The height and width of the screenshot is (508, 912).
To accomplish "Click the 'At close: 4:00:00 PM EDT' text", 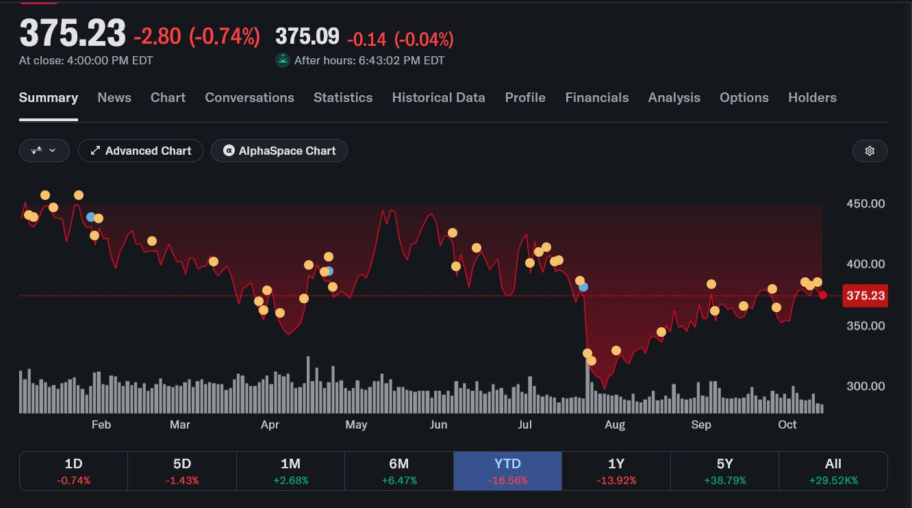I will tap(86, 60).
